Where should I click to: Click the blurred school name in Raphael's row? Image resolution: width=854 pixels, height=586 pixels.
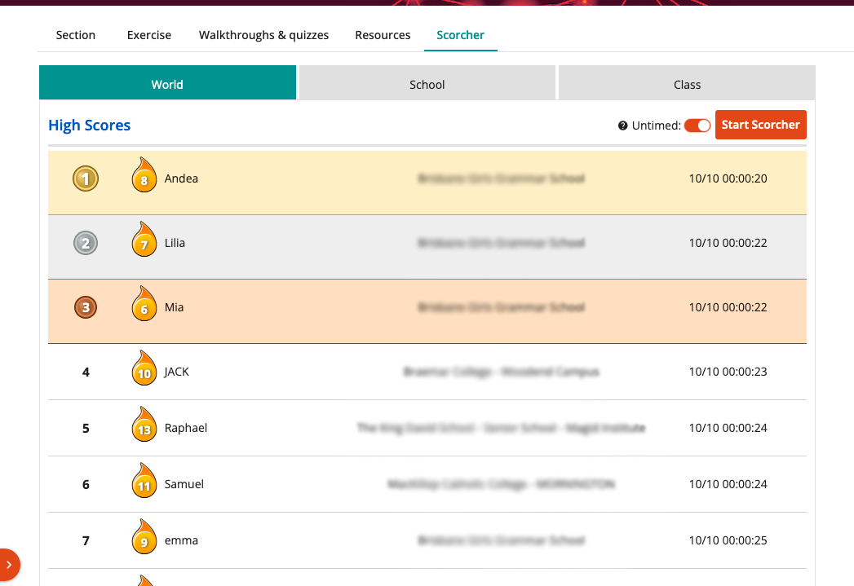click(x=501, y=428)
